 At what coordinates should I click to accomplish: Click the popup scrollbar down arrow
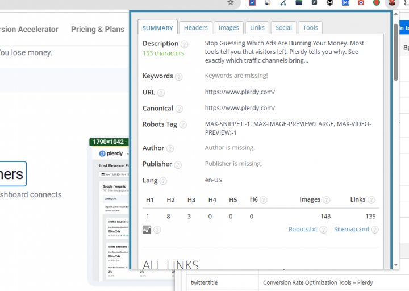(x=396, y=265)
